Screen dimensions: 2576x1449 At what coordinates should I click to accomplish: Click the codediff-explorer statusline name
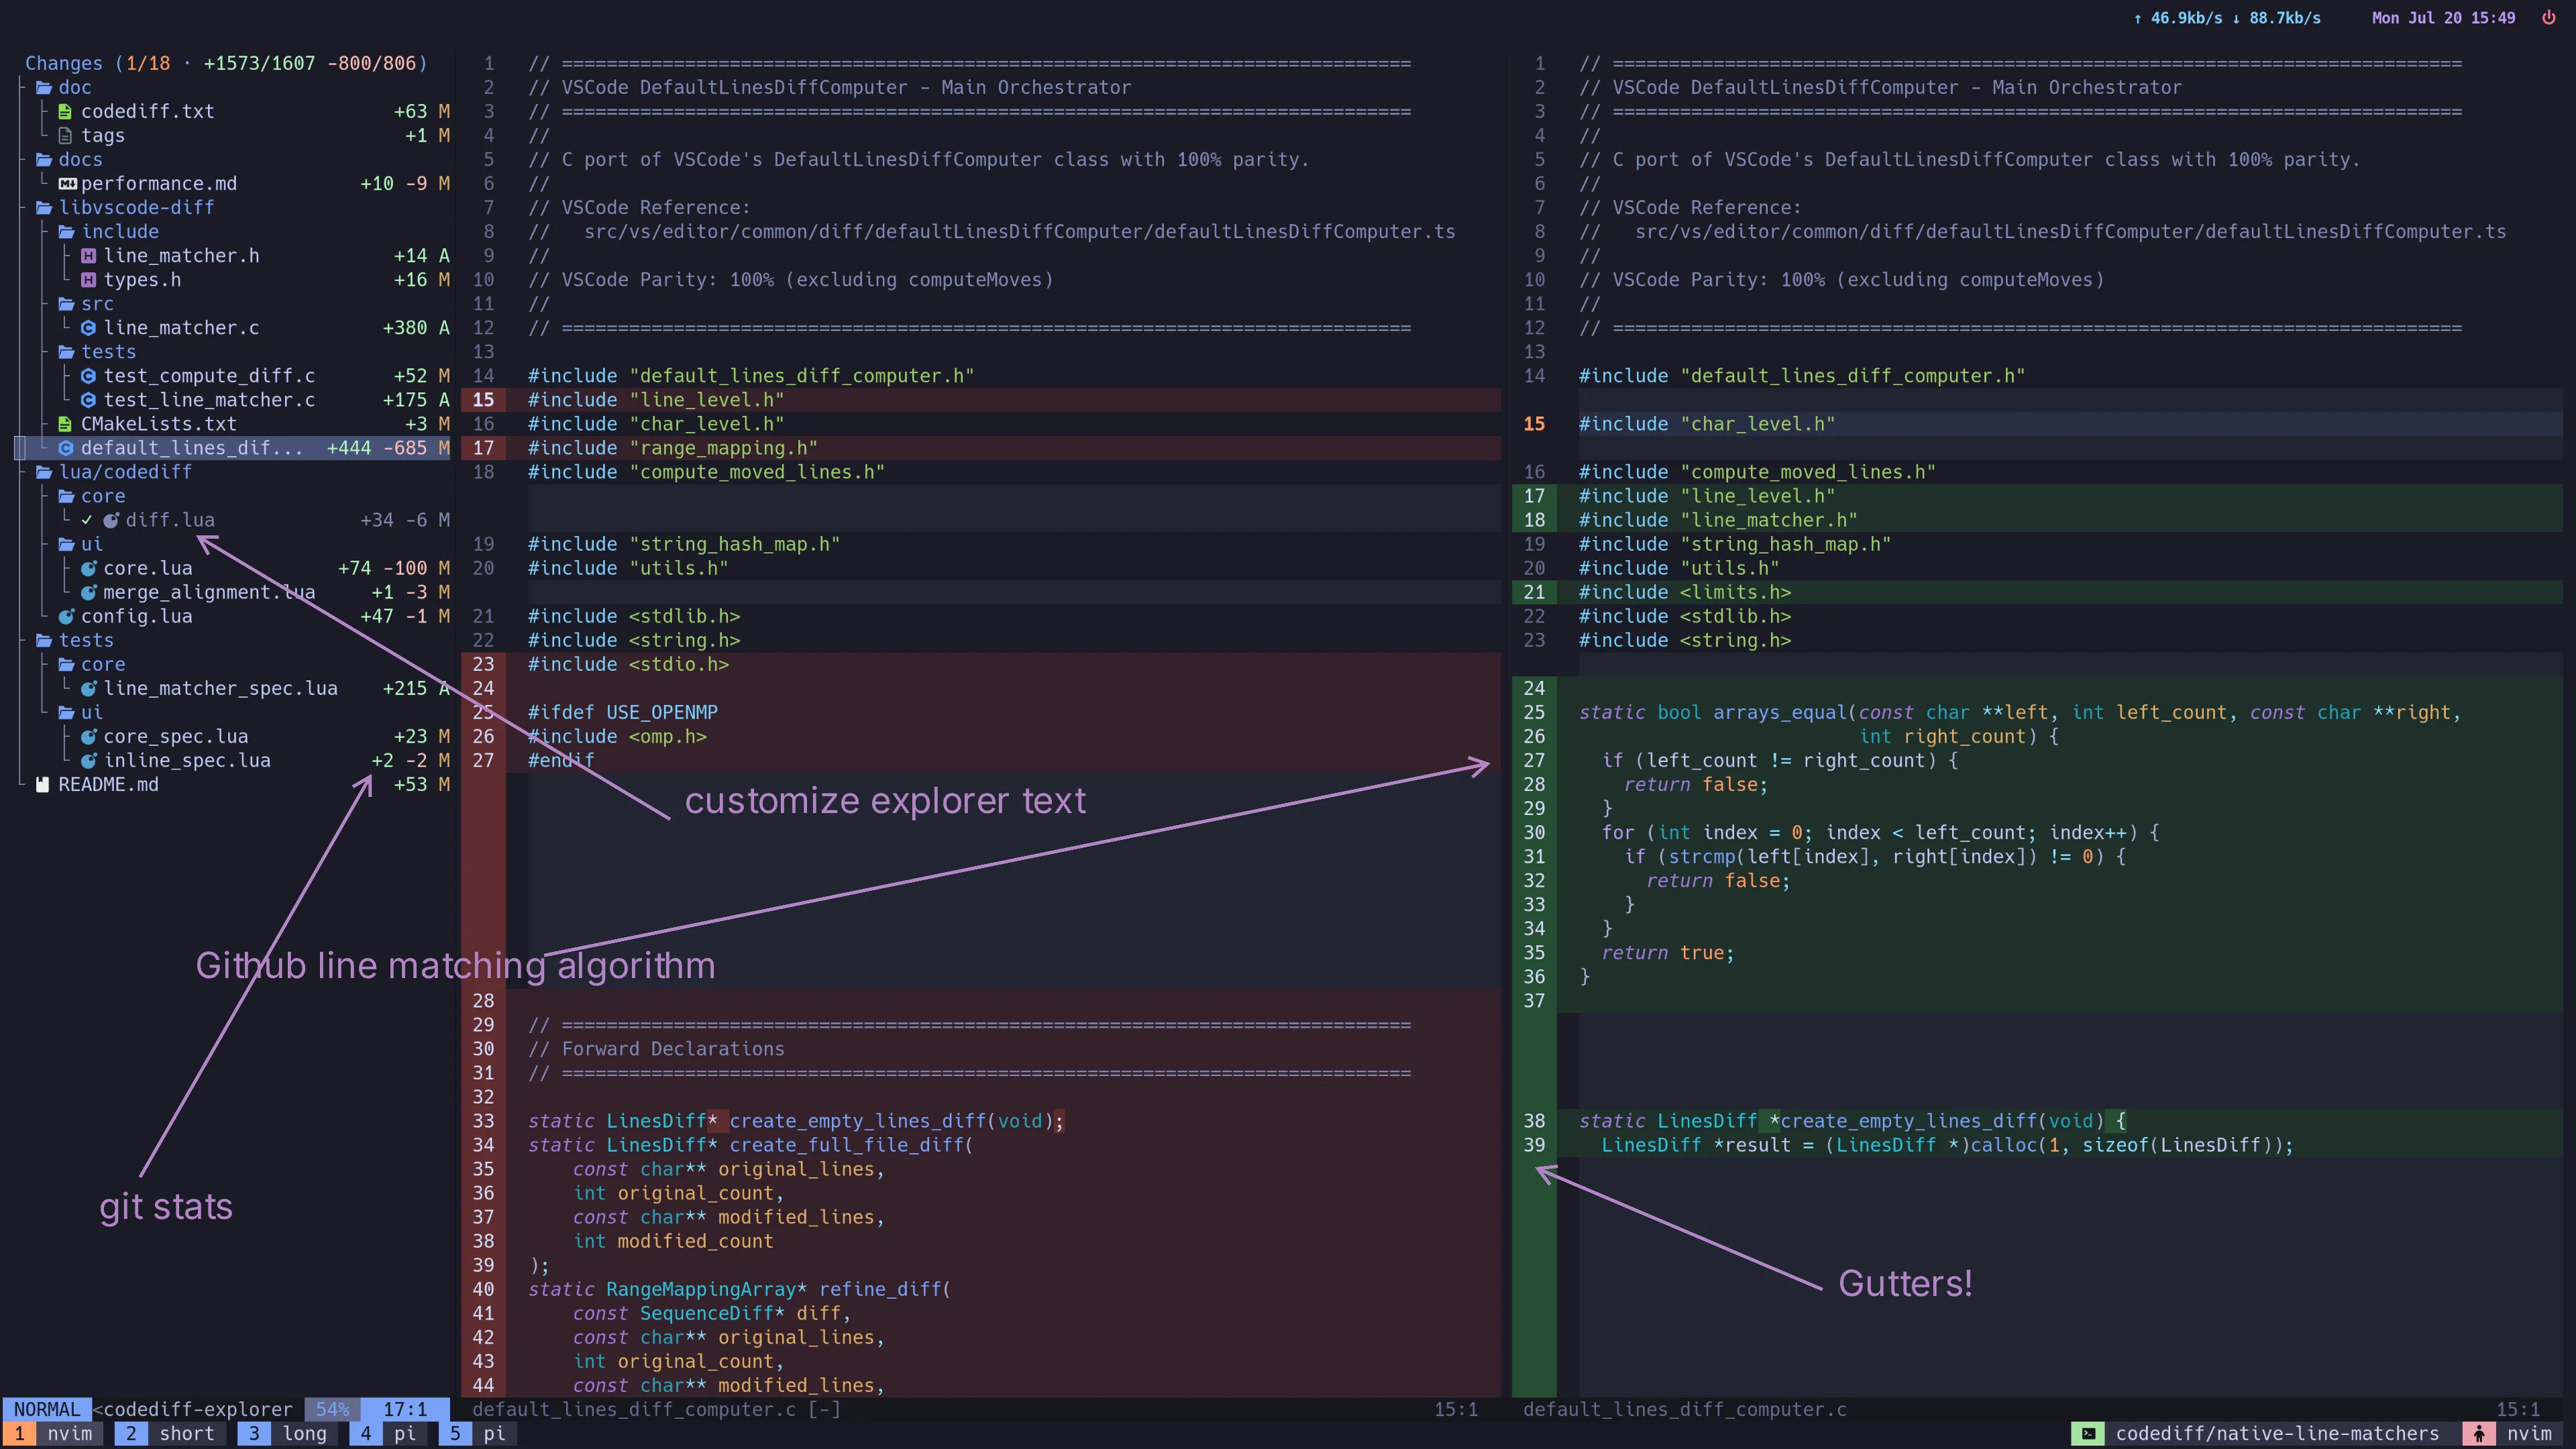coord(198,1409)
